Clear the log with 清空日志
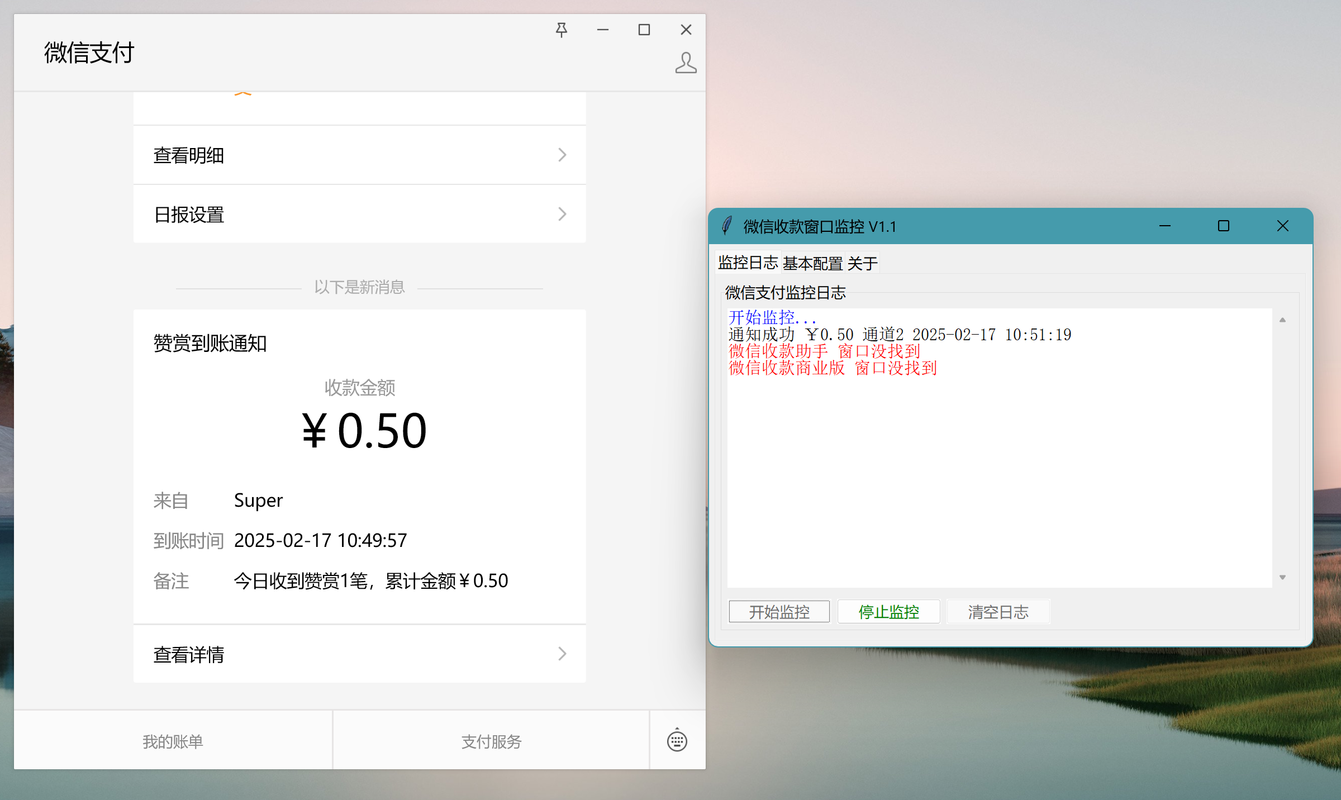The width and height of the screenshot is (1341, 800). point(998,612)
